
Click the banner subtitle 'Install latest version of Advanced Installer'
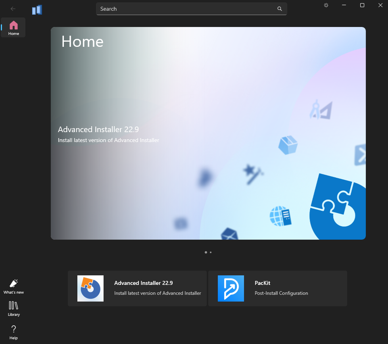[x=108, y=140]
